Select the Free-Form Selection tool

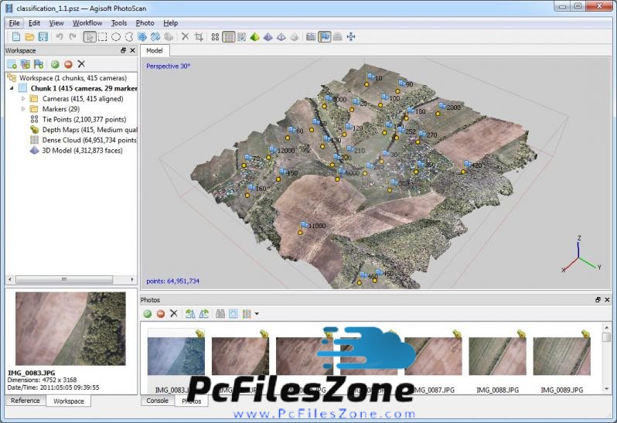pos(129,37)
